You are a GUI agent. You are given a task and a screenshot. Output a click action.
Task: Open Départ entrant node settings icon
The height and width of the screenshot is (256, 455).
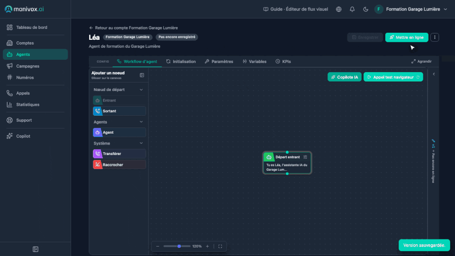point(305,157)
